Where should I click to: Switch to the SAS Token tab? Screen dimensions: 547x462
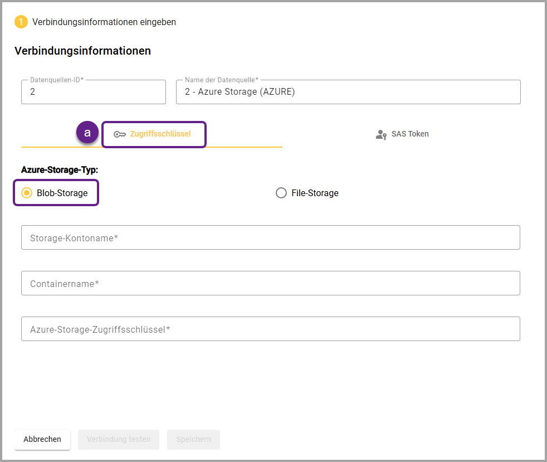point(409,134)
